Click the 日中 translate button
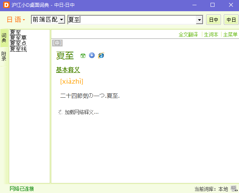This screenshot has width=239, height=193. tap(213, 20)
